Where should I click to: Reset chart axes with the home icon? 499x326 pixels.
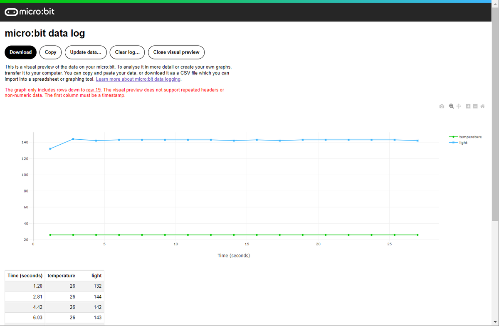(x=482, y=106)
